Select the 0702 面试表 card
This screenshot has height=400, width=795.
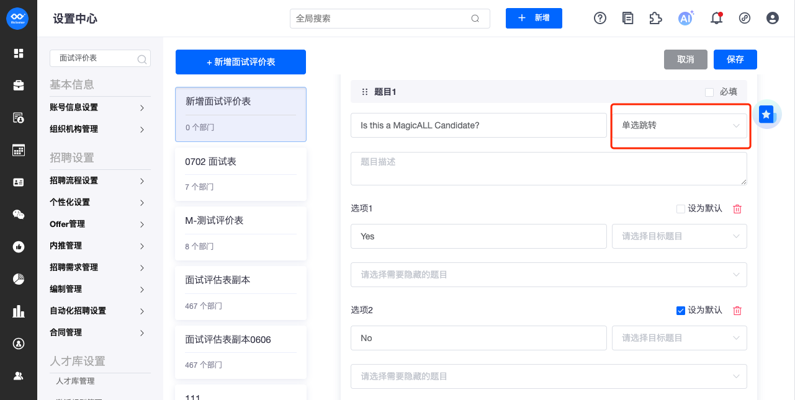[241, 174]
